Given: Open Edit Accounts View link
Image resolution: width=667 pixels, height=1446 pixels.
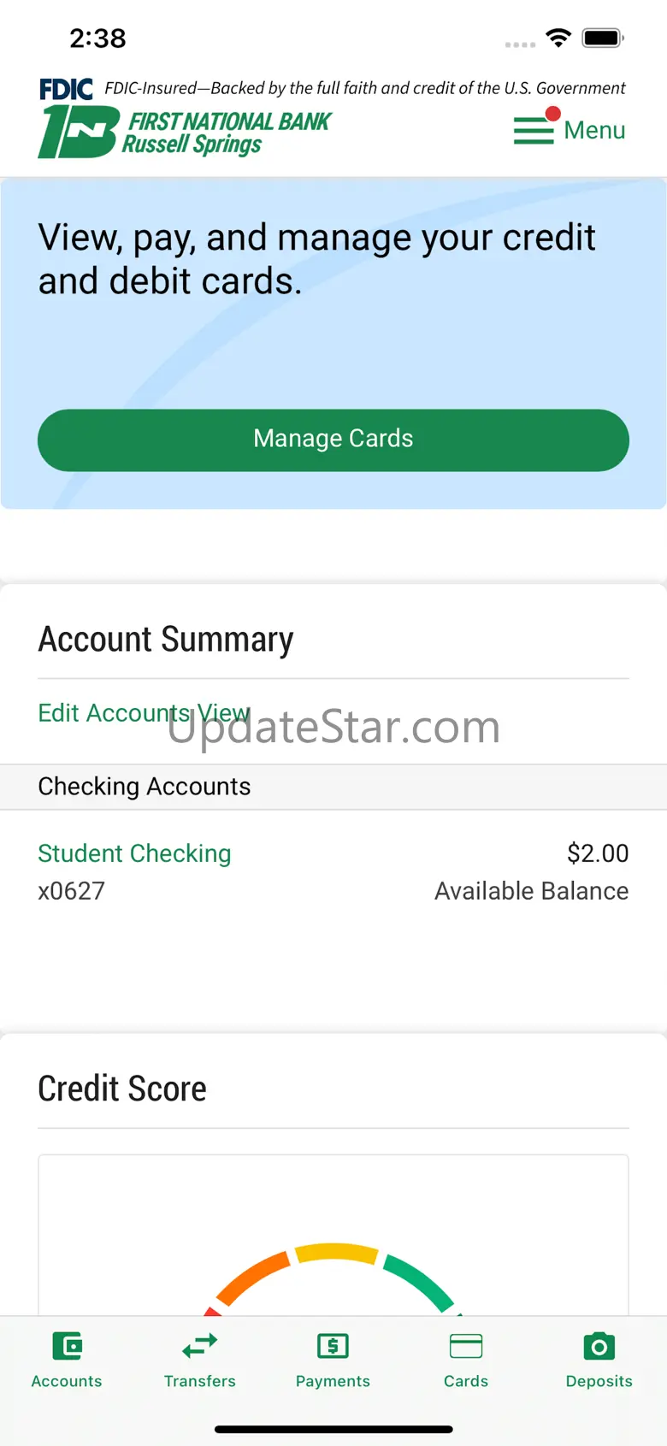Looking at the screenshot, I should point(144,713).
